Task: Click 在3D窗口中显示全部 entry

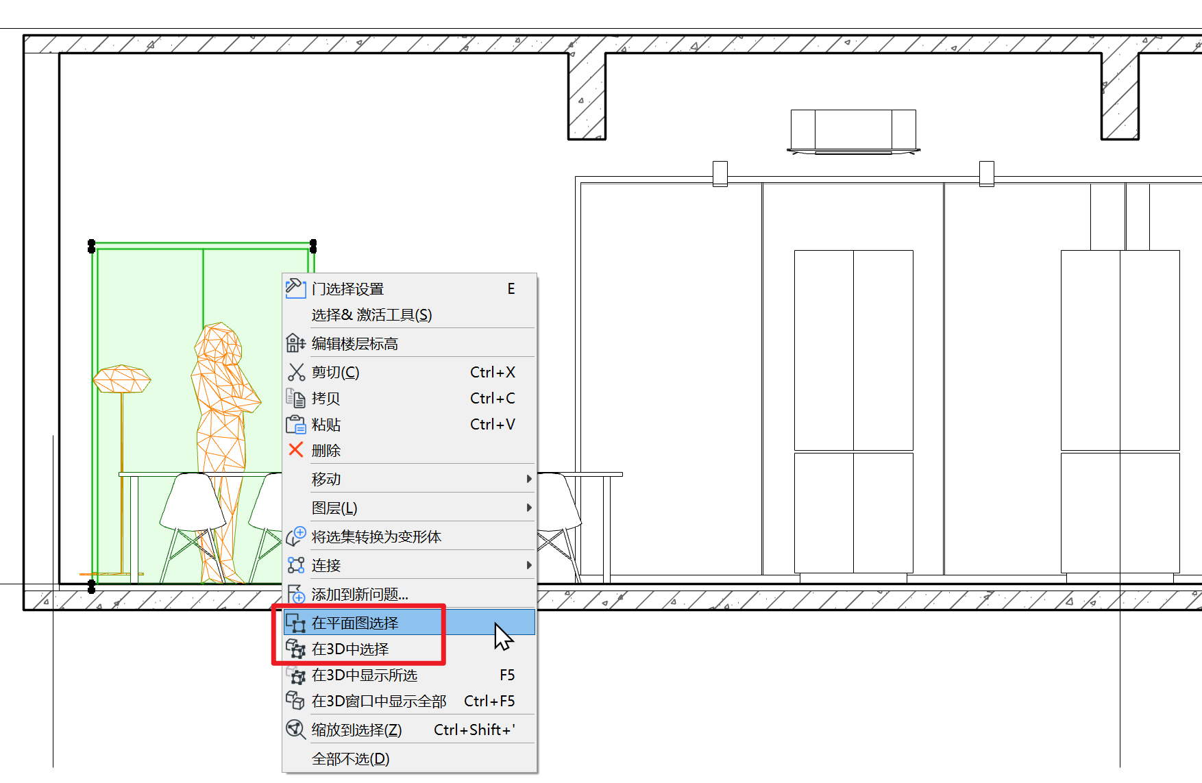Action: (x=378, y=701)
